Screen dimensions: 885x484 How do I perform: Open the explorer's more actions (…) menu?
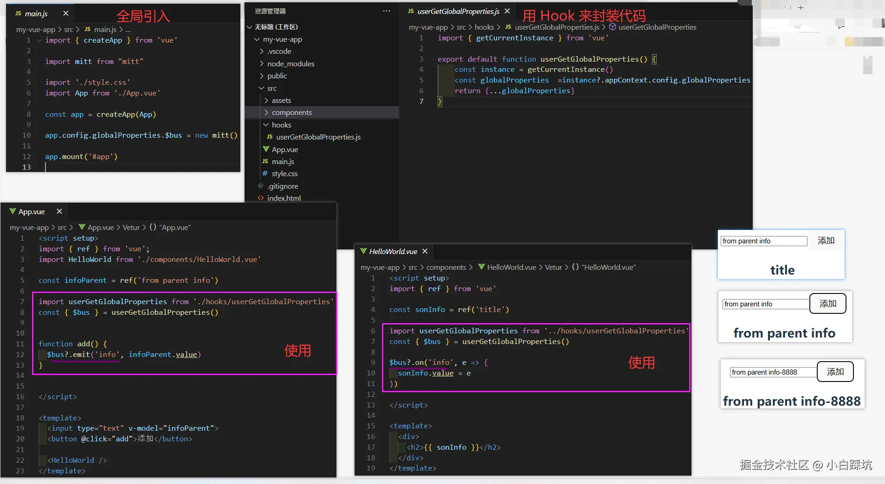387,11
